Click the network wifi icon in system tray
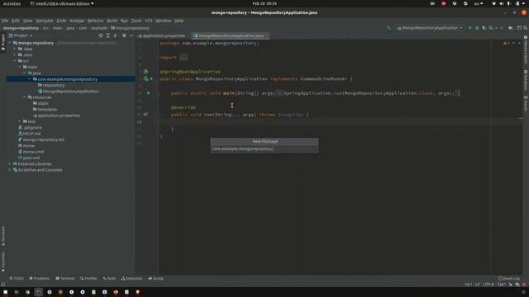The height and width of the screenshot is (297, 529). (x=493, y=3)
